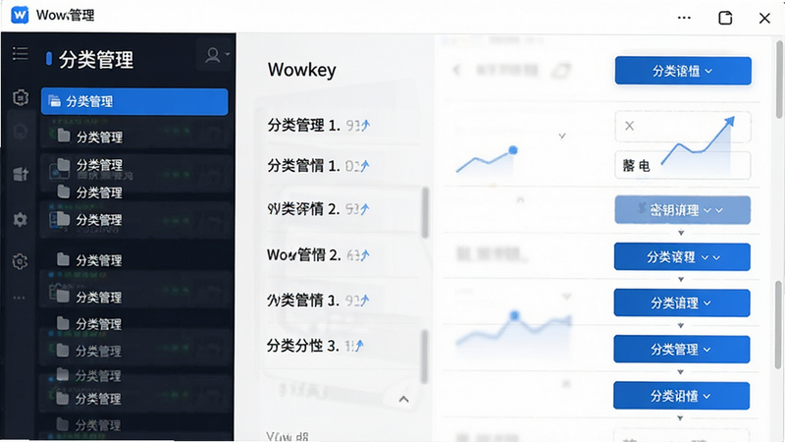Select the 分类分性 3. 1 list entry

pyautogui.click(x=315, y=346)
